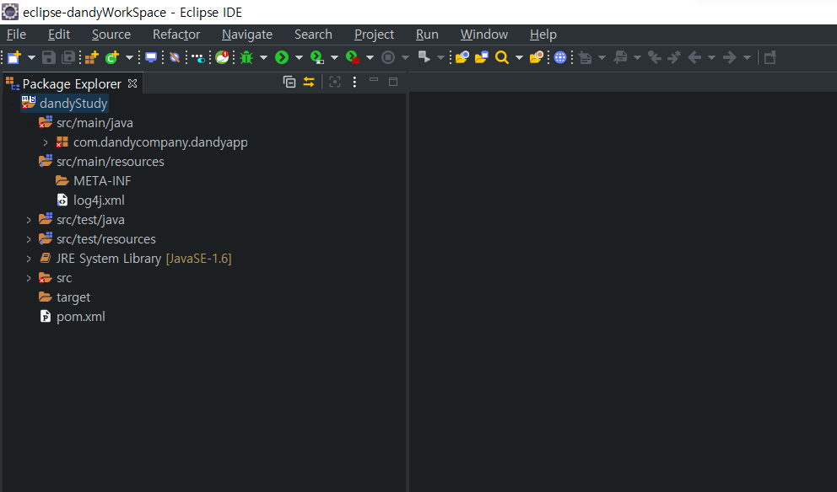Image resolution: width=837 pixels, height=492 pixels.
Task: Click the New wizard icon in toolbar
Action: click(14, 57)
